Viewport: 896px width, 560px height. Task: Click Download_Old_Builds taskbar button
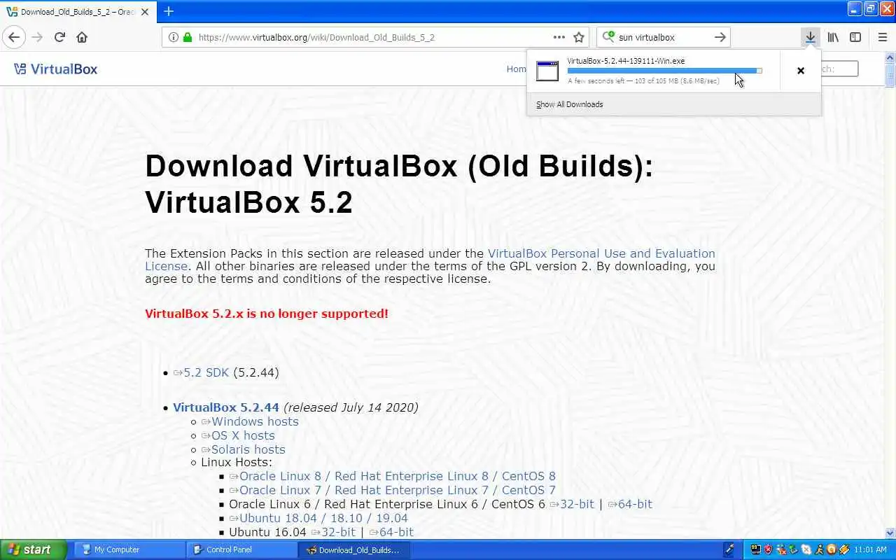[354, 549]
